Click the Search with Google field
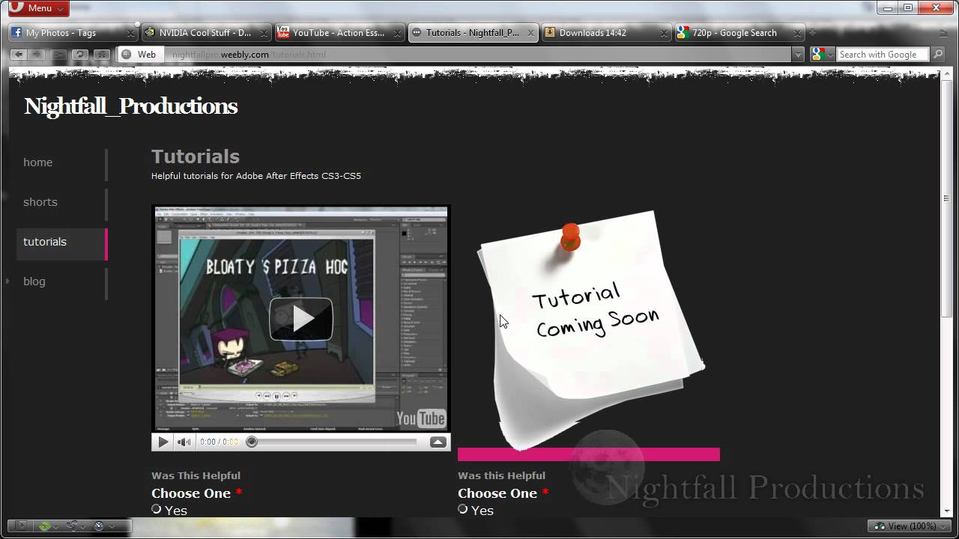The width and height of the screenshot is (959, 539). pos(881,55)
